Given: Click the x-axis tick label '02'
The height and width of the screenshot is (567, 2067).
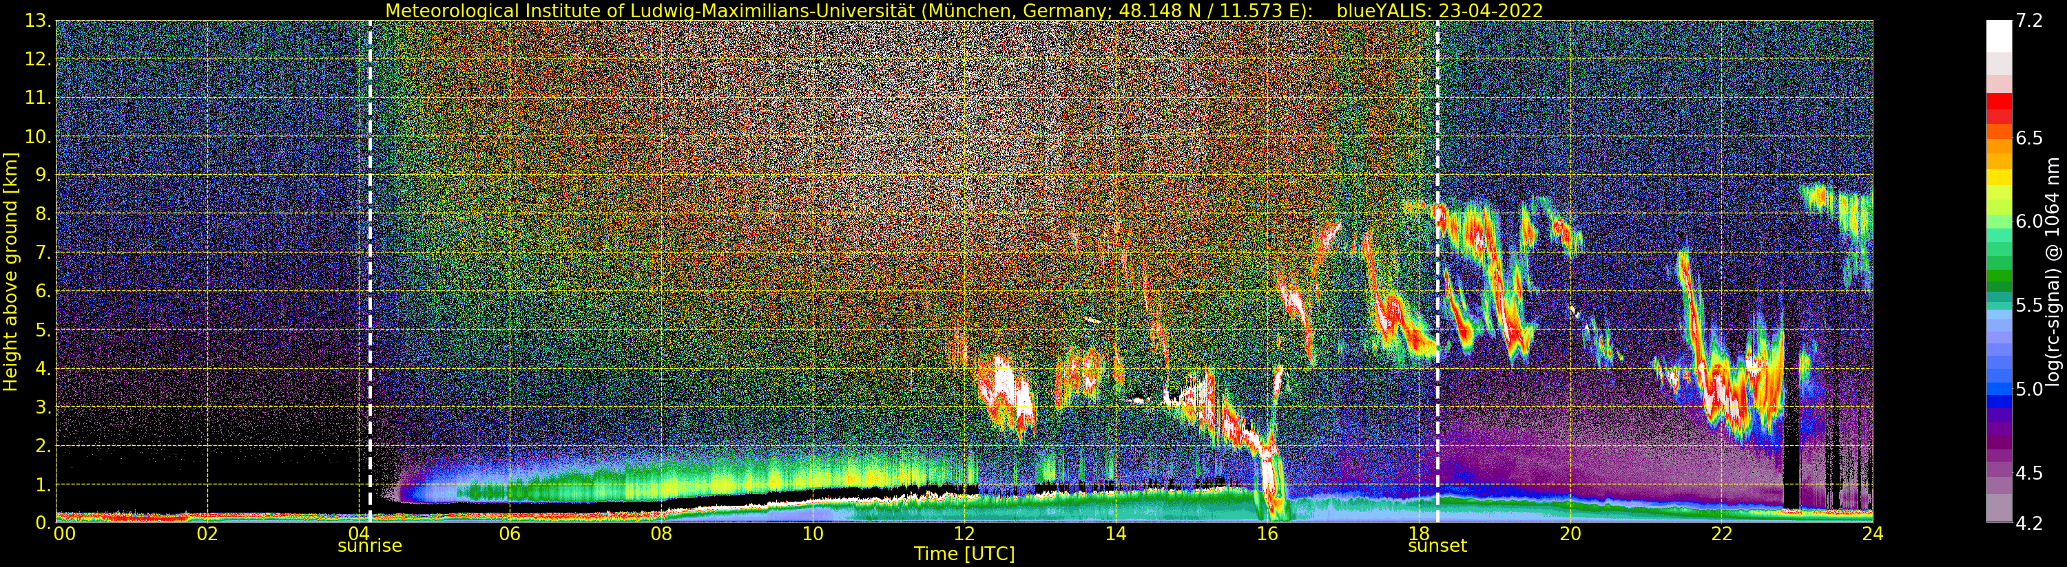Looking at the screenshot, I should click(207, 533).
